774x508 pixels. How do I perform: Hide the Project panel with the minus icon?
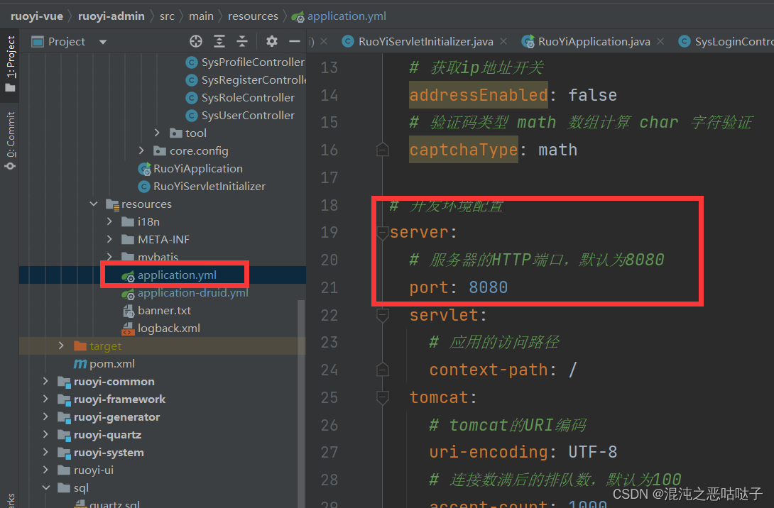[294, 41]
